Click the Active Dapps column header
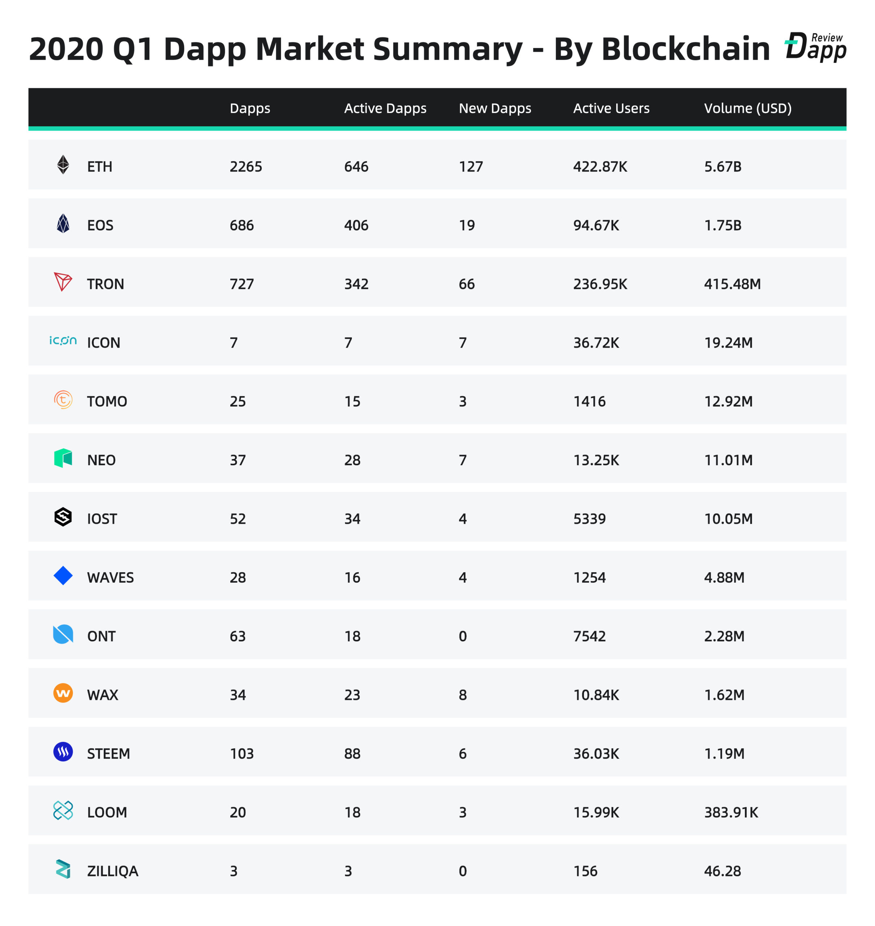The image size is (875, 926). (385, 108)
